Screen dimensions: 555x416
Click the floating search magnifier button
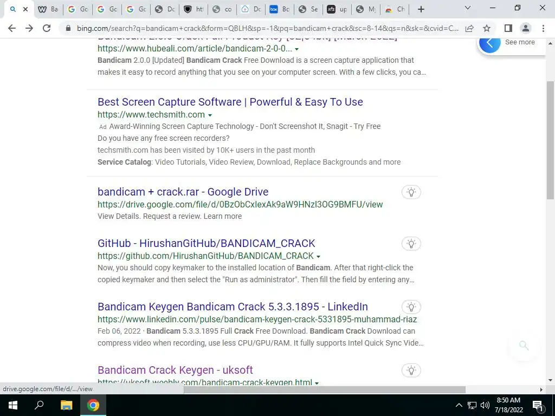(524, 346)
